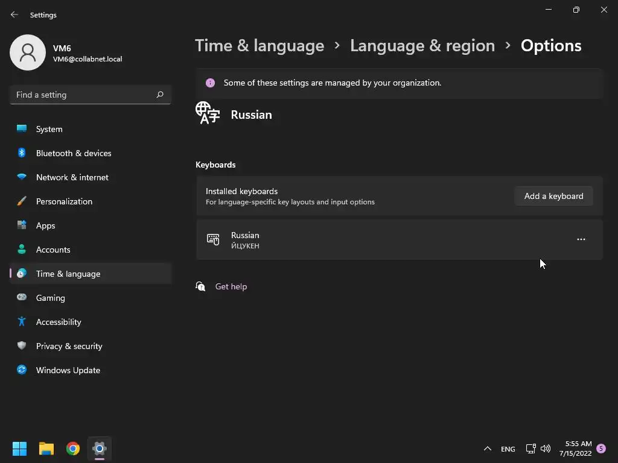Click the Personalization paintbrush icon
The height and width of the screenshot is (463, 618).
pos(22,201)
